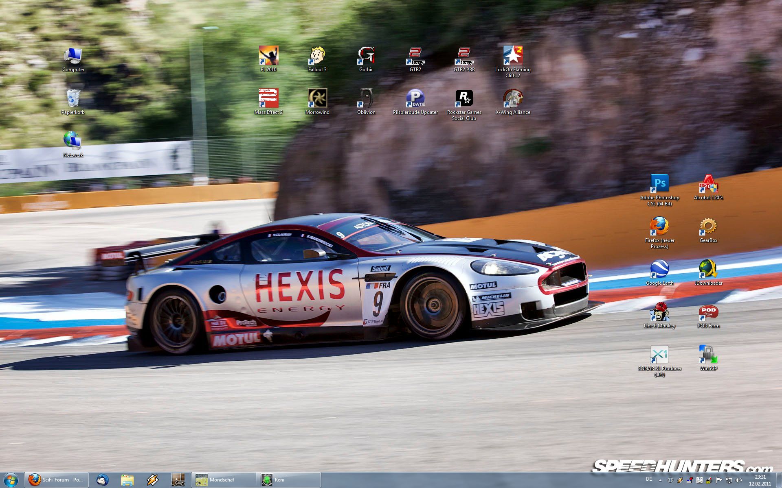
Task: Open the Papierkorb recycle bin
Action: coord(73,99)
